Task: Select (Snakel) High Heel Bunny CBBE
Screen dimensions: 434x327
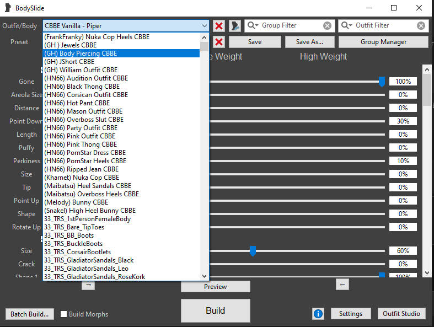Action: click(x=121, y=211)
